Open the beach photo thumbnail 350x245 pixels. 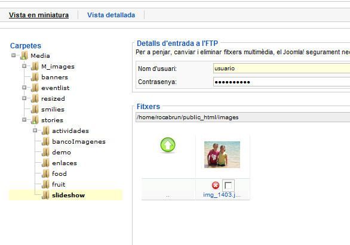tap(222, 154)
